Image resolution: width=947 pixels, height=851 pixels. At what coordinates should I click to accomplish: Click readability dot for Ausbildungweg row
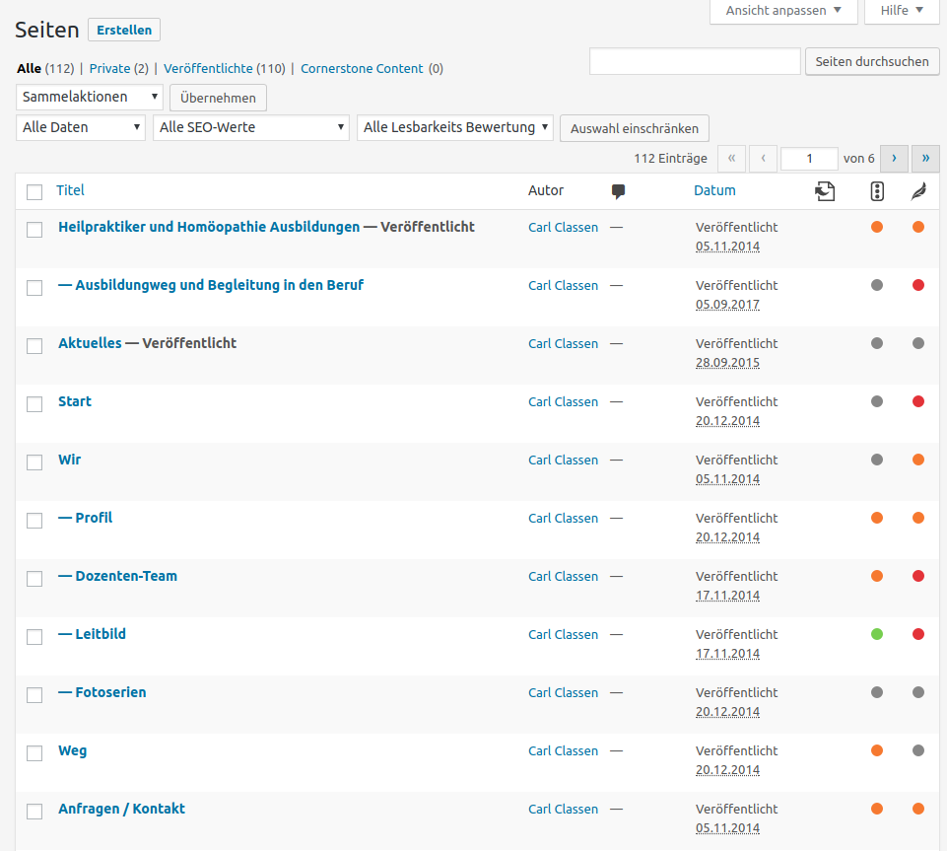pyautogui.click(x=918, y=285)
